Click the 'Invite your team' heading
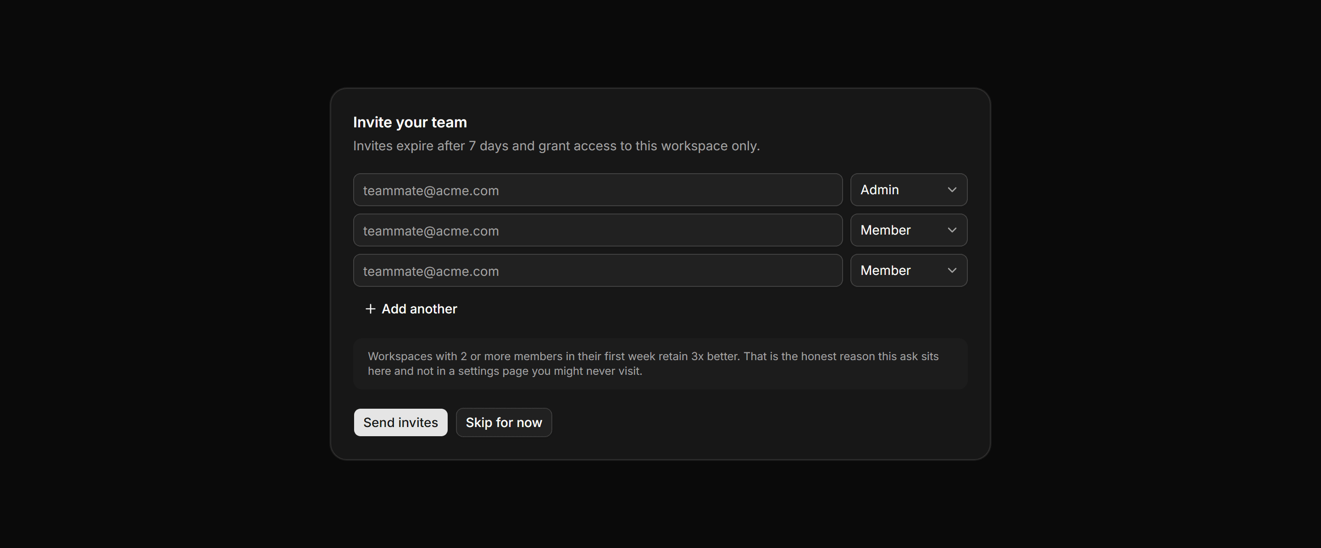This screenshot has width=1321, height=548. coord(410,122)
